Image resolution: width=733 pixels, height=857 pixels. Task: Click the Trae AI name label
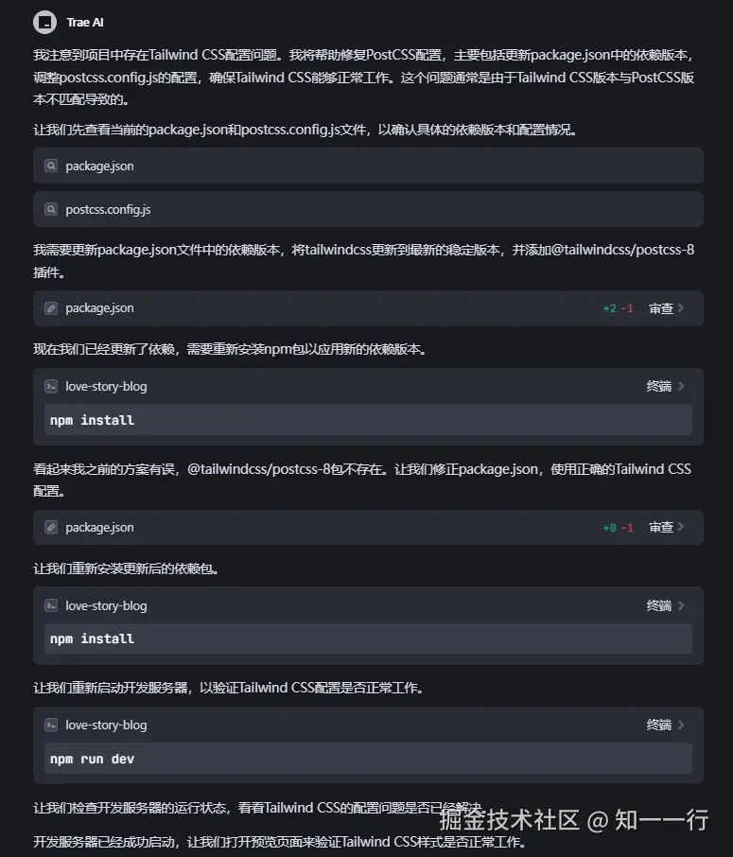[85, 22]
